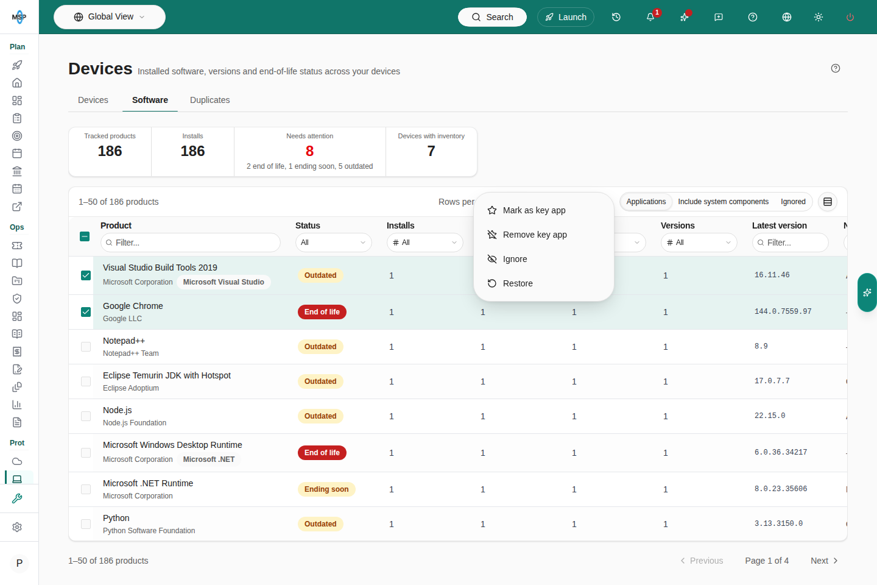877x585 pixels.
Task: Click the table density icon button
Action: coord(828,202)
